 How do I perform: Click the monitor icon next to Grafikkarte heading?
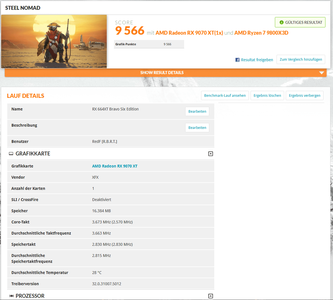(x=11, y=154)
